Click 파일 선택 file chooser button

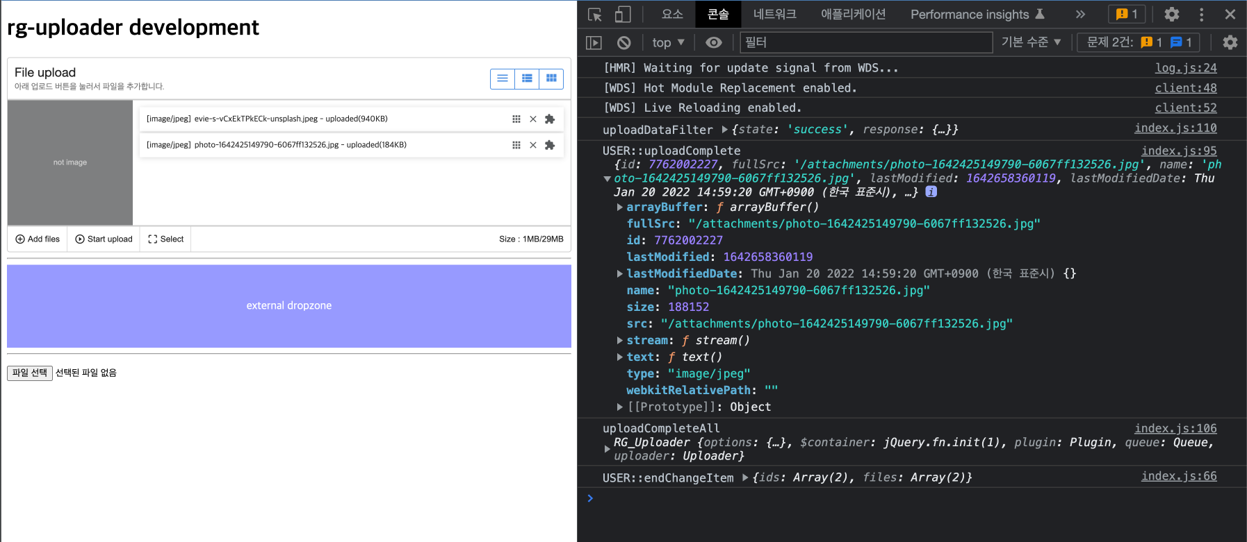tap(30, 373)
